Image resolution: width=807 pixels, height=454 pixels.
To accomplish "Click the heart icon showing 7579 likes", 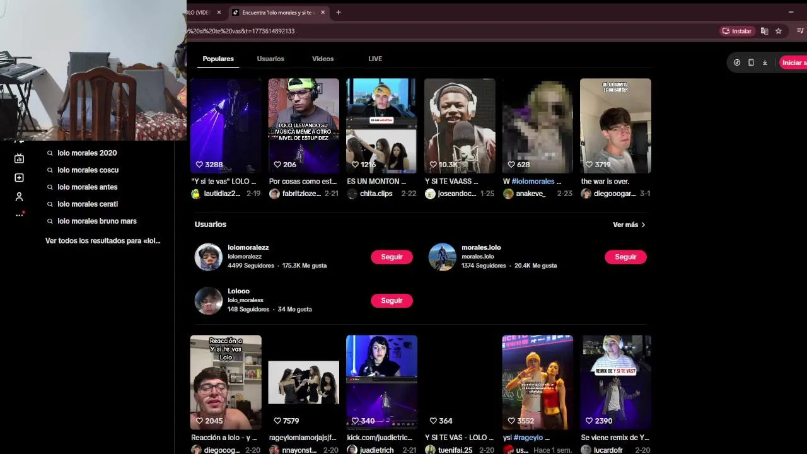I will tap(277, 421).
